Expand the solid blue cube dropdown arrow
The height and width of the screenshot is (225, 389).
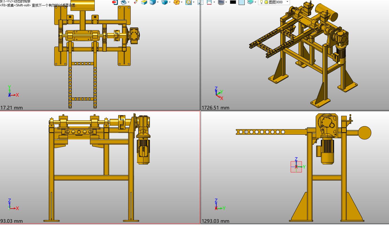pos(158,2)
